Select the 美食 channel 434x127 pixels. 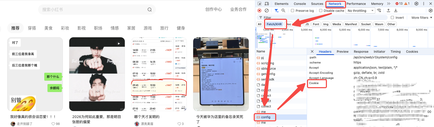(x=48, y=28)
